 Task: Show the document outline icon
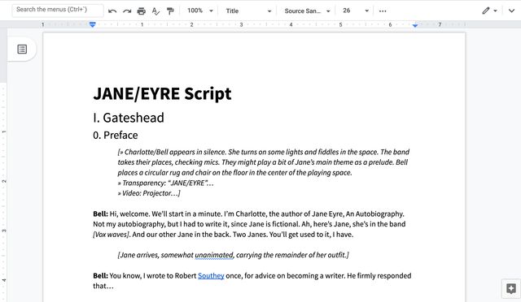click(x=22, y=49)
